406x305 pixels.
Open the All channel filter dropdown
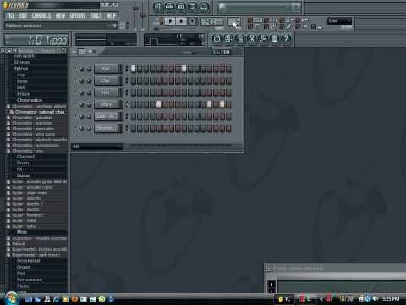[96, 147]
